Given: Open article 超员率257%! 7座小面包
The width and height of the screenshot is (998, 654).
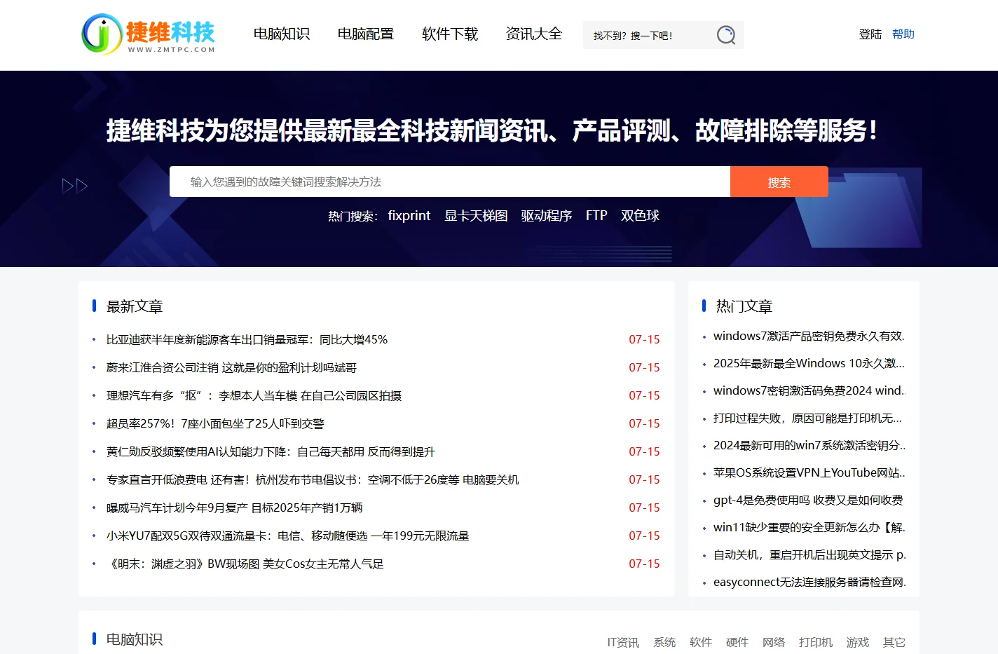Looking at the screenshot, I should click(x=215, y=423).
